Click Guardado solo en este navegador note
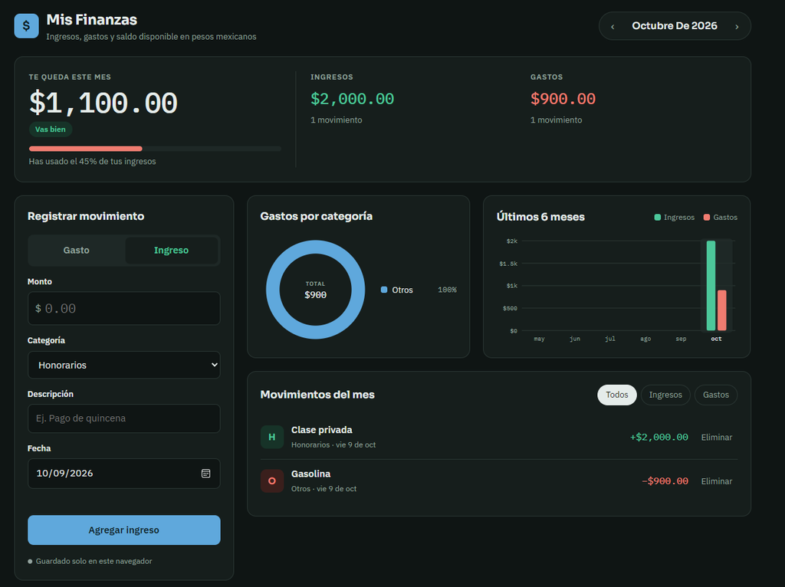This screenshot has height=587, width=785. (x=94, y=561)
